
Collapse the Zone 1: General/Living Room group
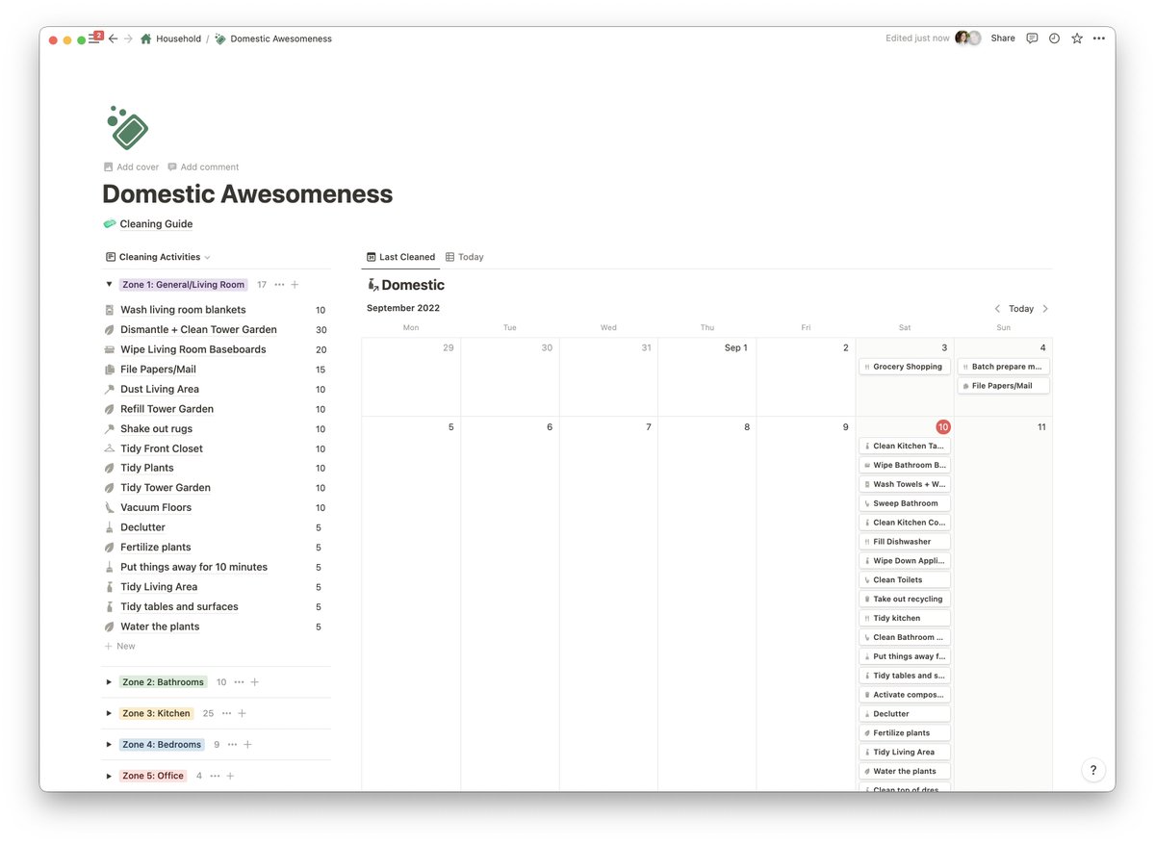coord(109,285)
